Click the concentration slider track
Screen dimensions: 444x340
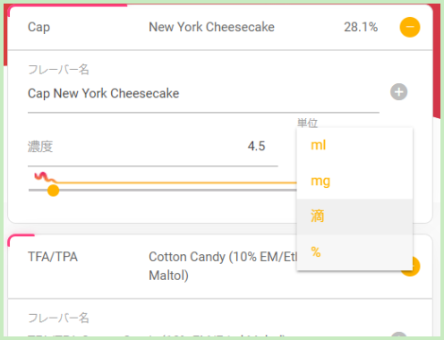coord(163,190)
